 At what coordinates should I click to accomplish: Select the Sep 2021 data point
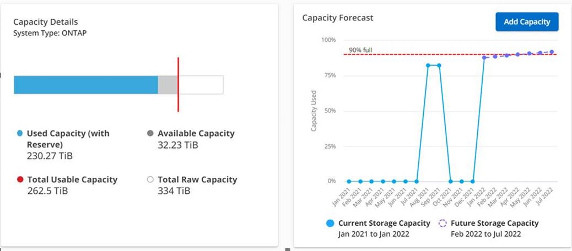tap(439, 65)
